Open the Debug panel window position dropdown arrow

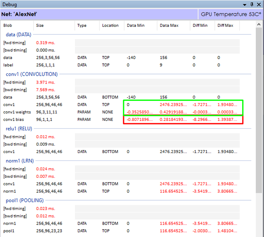(245, 5)
